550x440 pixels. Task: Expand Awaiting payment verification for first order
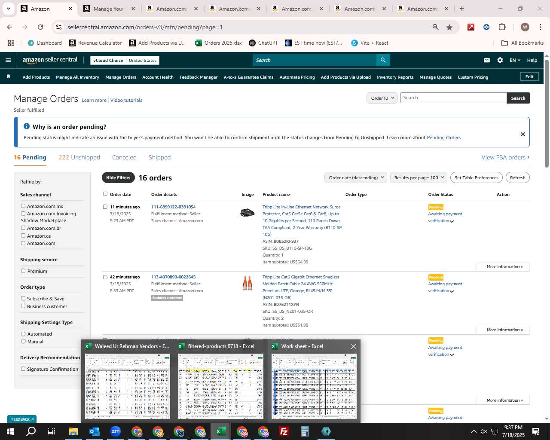tap(452, 221)
